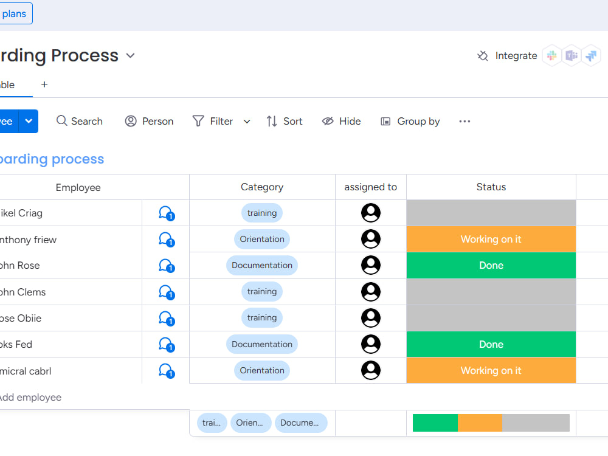This screenshot has height=456, width=608.
Task: Click the onboarding process group title
Action: pyautogui.click(x=52, y=159)
